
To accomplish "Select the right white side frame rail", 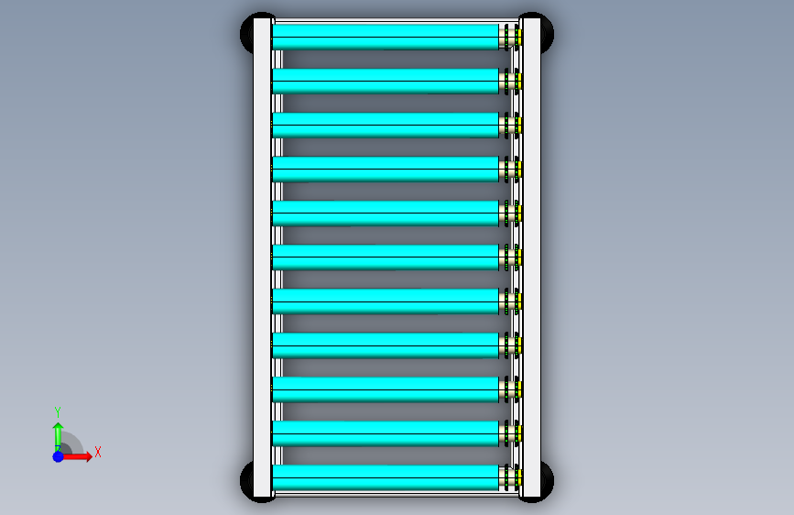I will click(532, 257).
